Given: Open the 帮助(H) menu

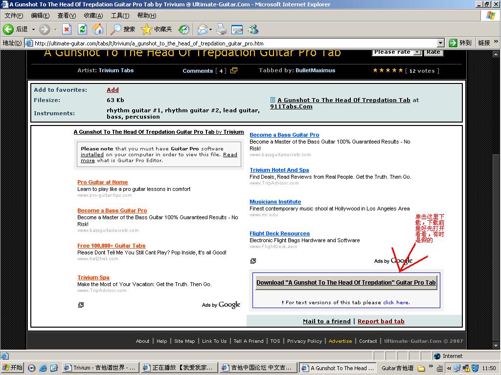Looking at the screenshot, I should [147, 16].
